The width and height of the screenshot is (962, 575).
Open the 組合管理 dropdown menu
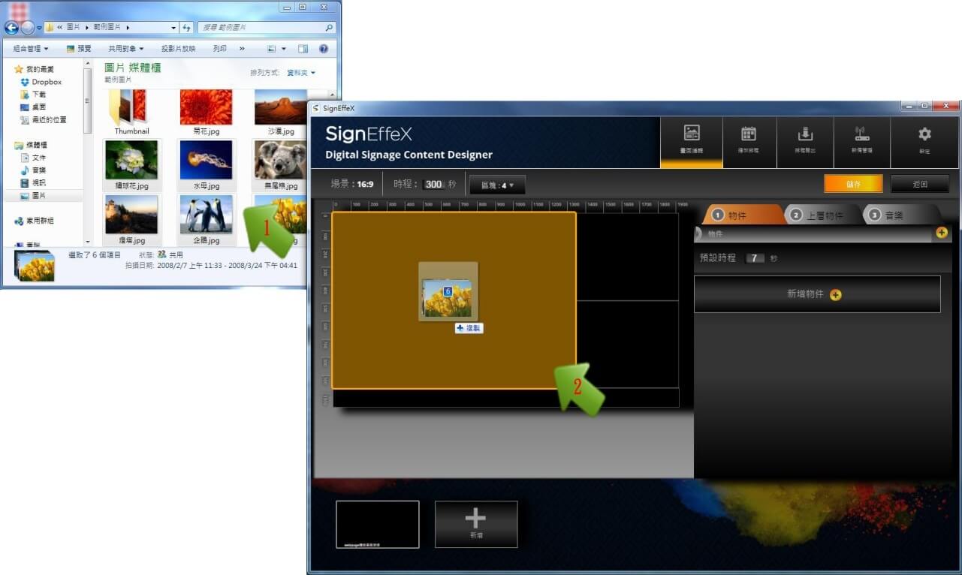pyautogui.click(x=31, y=49)
